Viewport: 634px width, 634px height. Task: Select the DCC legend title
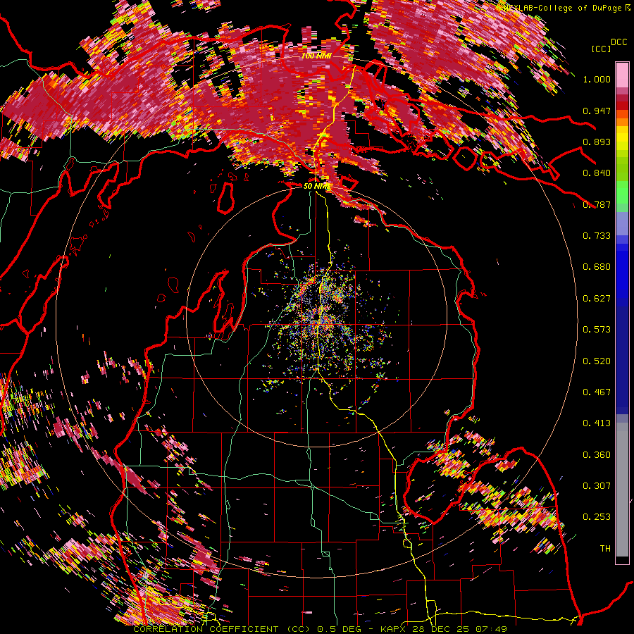pos(619,42)
